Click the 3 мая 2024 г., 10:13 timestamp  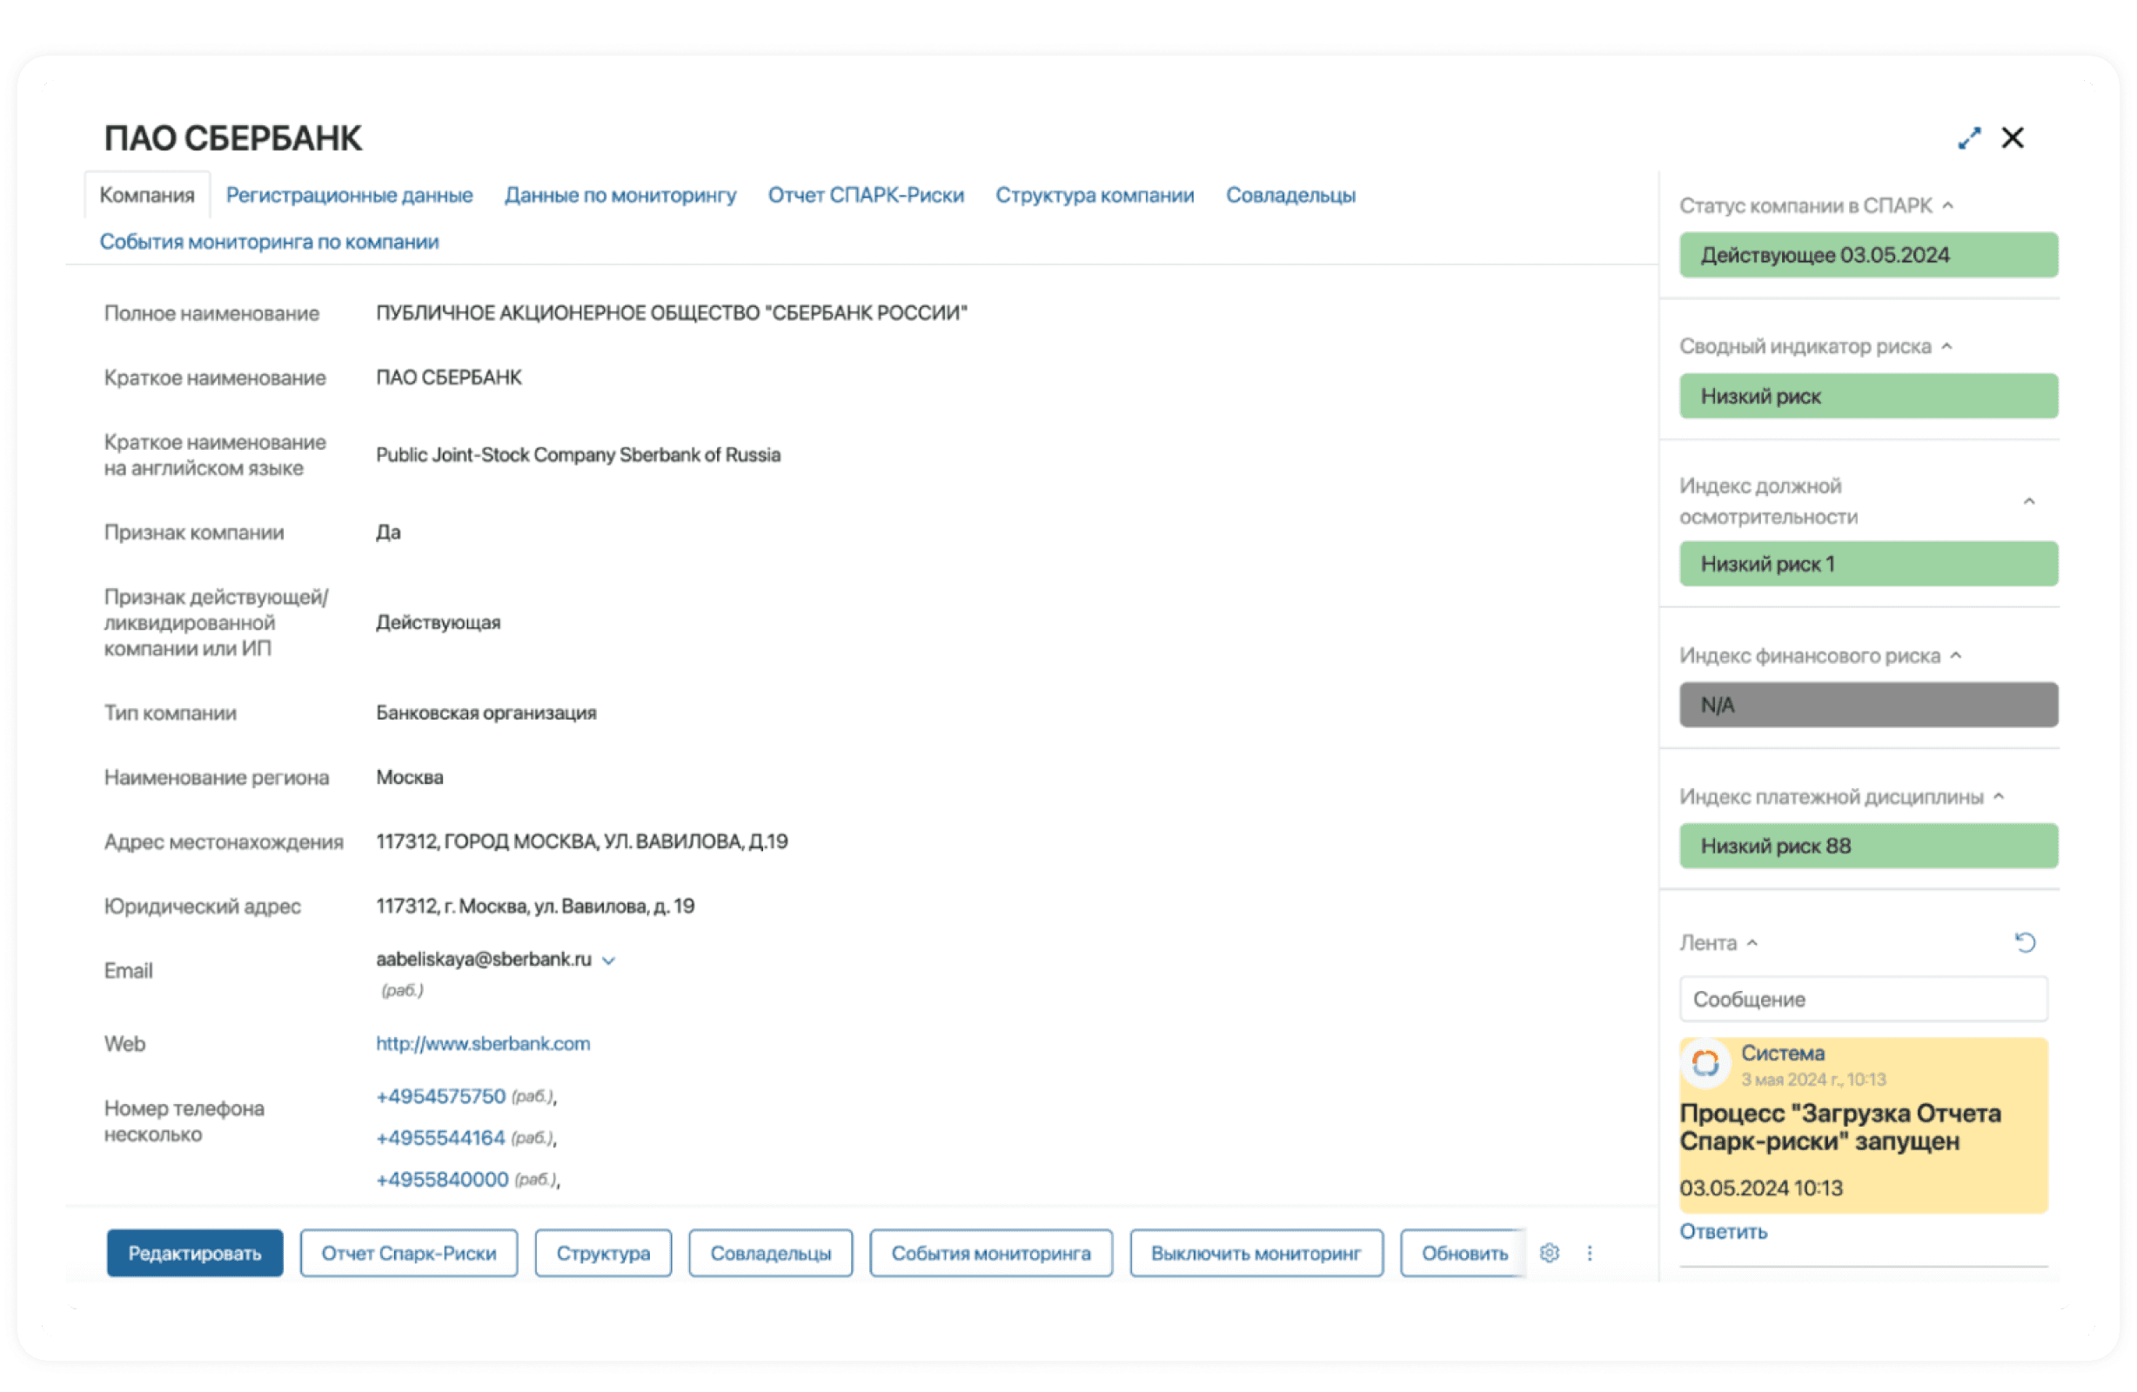click(x=1812, y=1079)
